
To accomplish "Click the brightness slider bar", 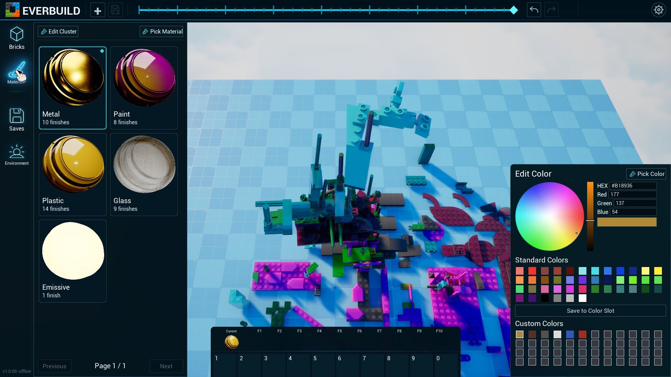I will tap(590, 216).
